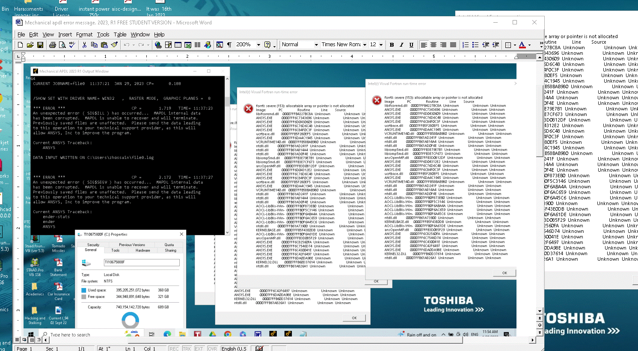Open Tables and Borders toolbar
Screen dimensions: 638x351
[x=168, y=45]
